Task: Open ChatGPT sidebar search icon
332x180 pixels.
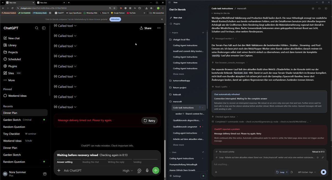Action: (37, 28)
